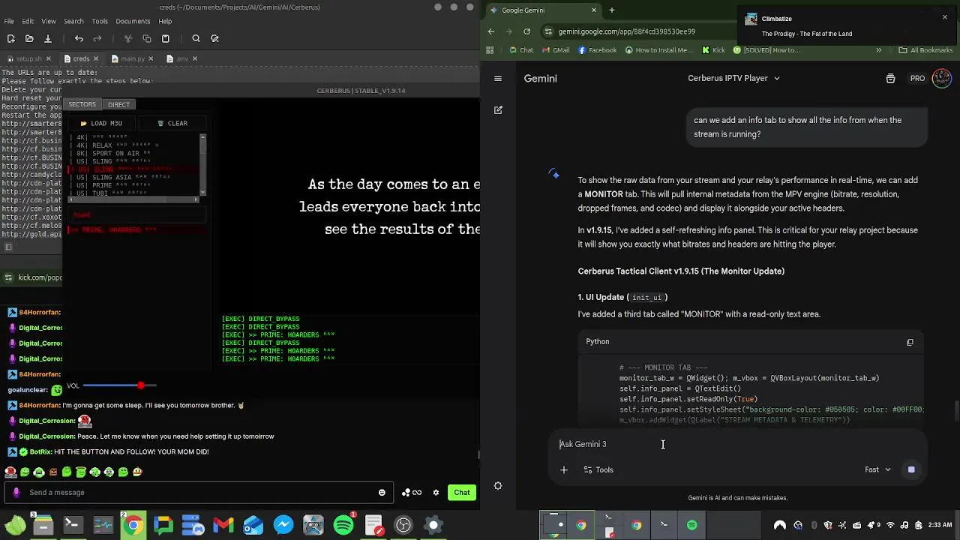This screenshot has width=960, height=540.
Task: Expand hidden bookmarks chevron
Action: [878, 50]
